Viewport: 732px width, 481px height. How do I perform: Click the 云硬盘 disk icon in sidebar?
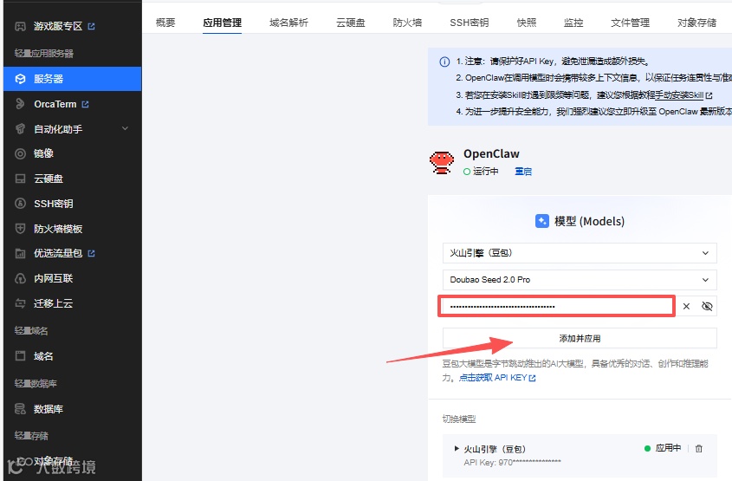(20, 179)
